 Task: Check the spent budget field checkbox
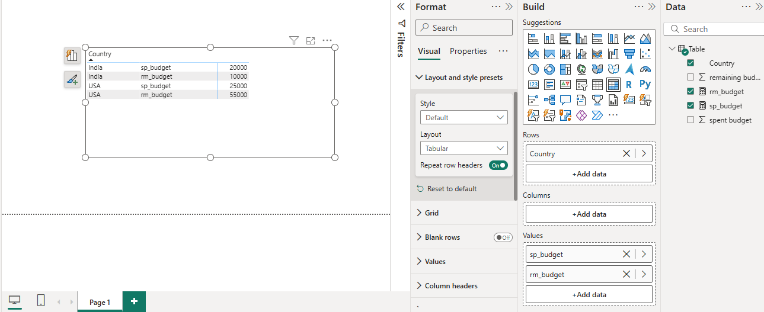point(691,120)
